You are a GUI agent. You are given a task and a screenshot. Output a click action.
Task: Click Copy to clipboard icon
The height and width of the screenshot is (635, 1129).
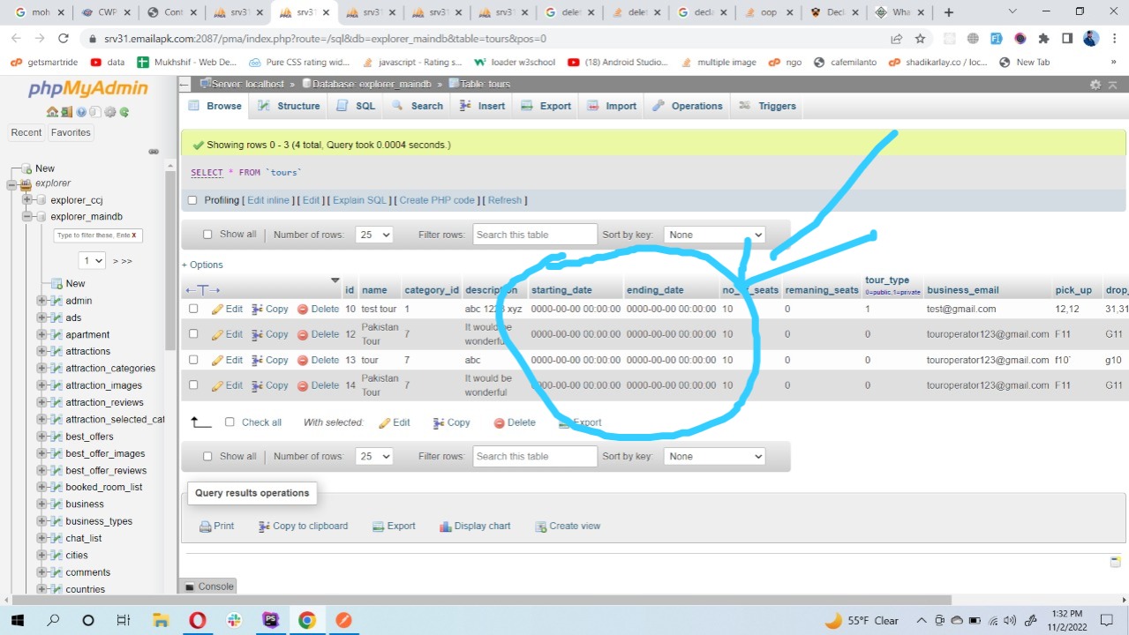(264, 527)
